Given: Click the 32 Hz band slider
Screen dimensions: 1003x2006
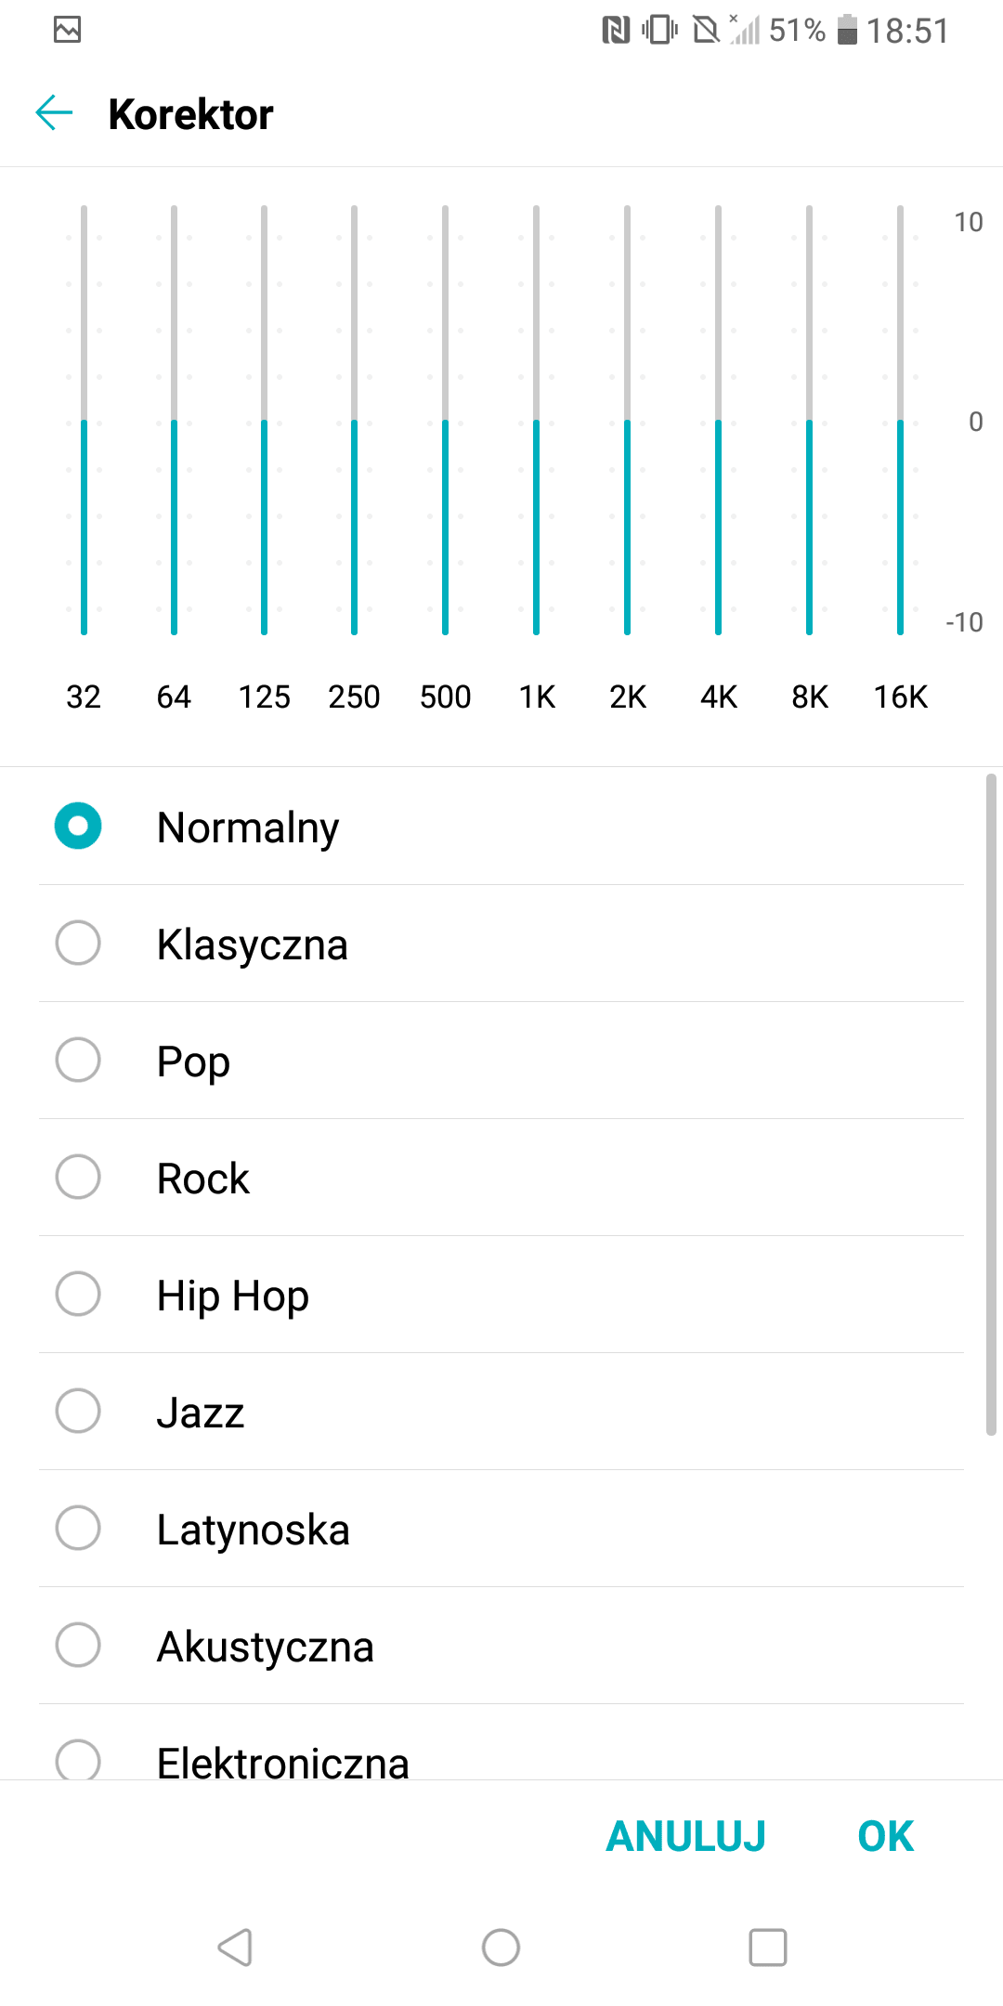Looking at the screenshot, I should pos(84,421).
